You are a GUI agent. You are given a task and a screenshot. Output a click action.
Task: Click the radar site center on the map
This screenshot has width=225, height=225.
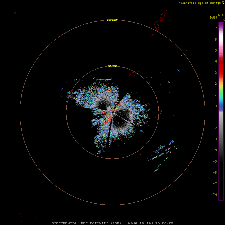tap(113, 112)
